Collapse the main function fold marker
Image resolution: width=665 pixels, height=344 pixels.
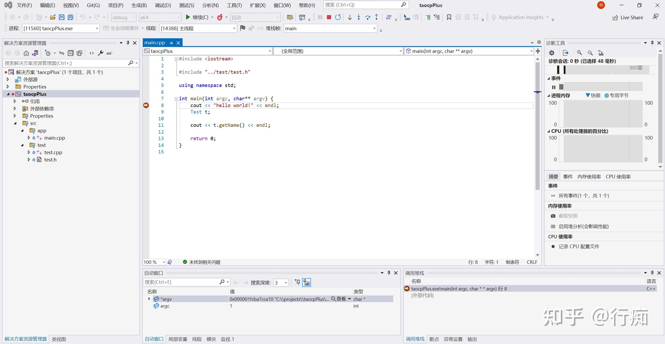[x=176, y=99]
